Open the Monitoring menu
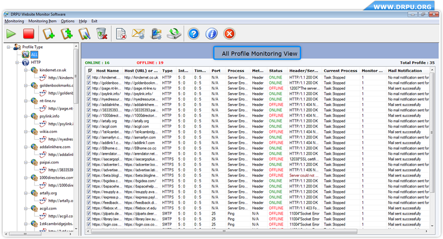Image resolution: width=443 pixels, height=239 pixels. point(14,21)
